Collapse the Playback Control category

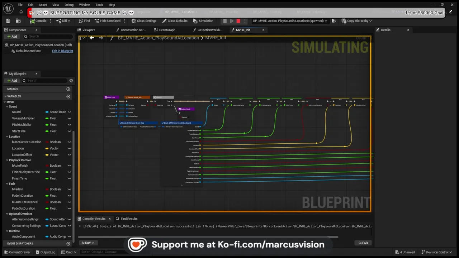(x=7, y=160)
